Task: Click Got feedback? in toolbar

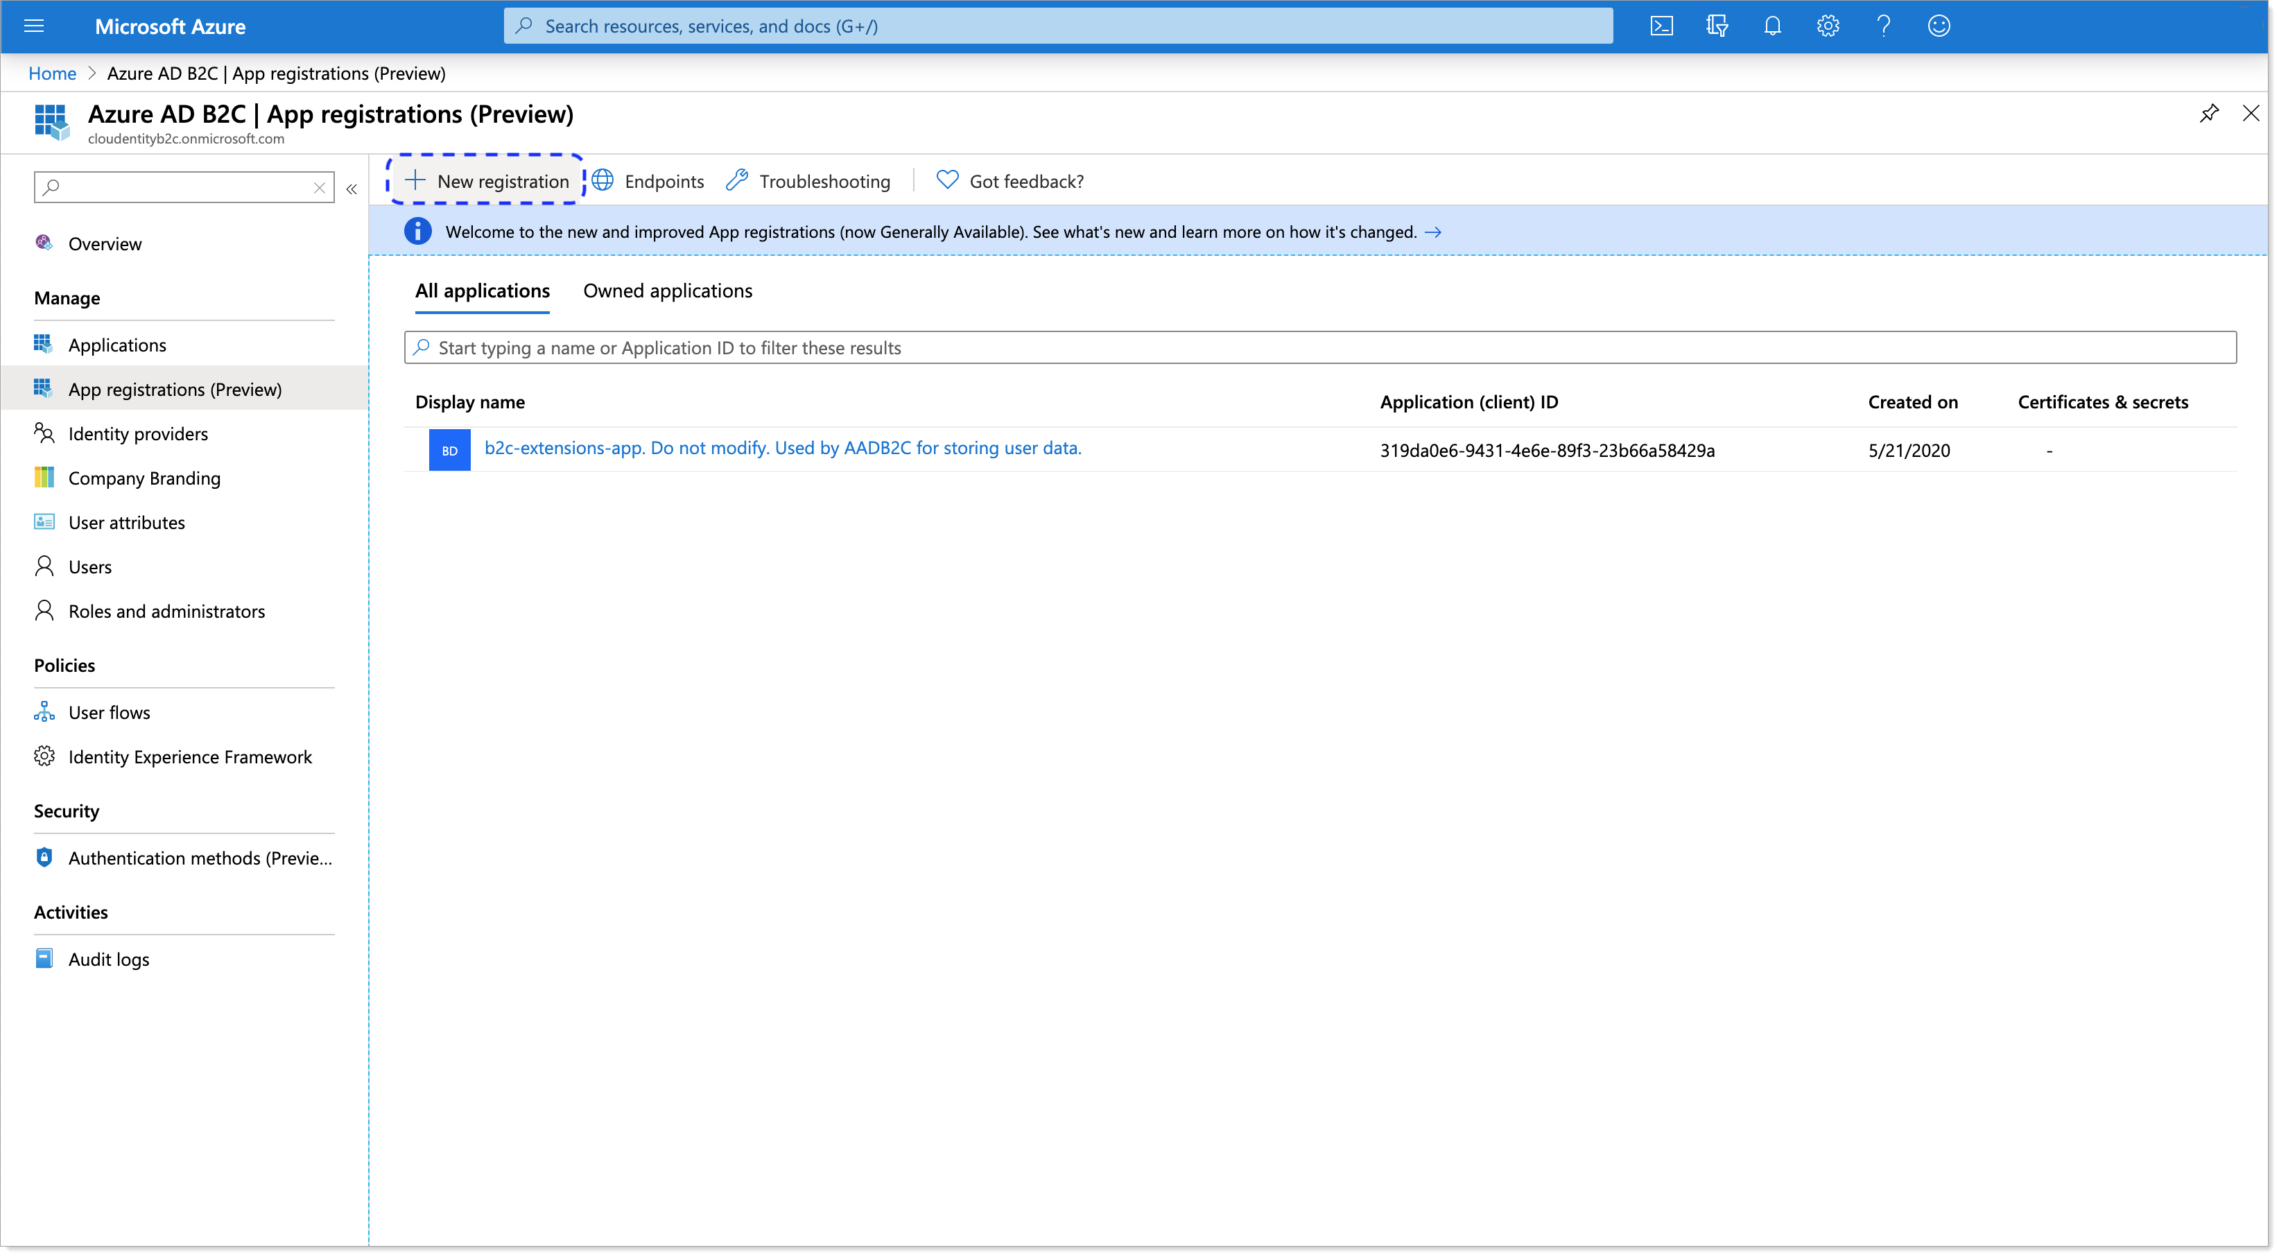Action: point(1009,180)
